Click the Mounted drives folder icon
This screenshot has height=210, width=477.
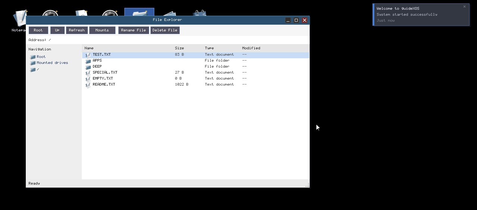(x=33, y=63)
